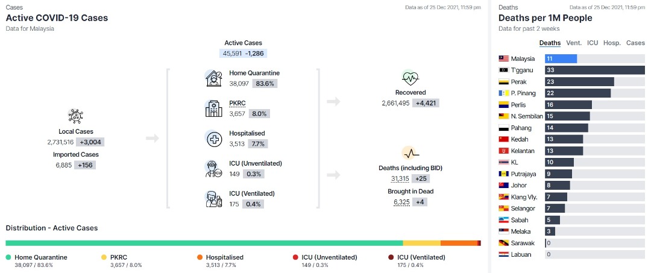Viewport: 651px width, 273px height.
Task: Click the Sabah flag icon
Action: tap(503, 220)
